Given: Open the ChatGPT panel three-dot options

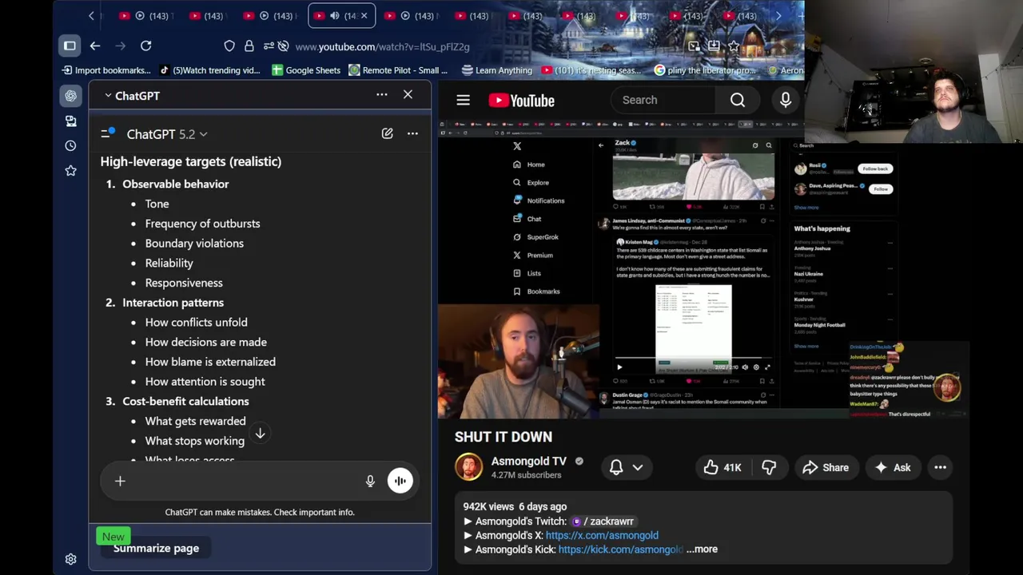Looking at the screenshot, I should click(x=382, y=95).
